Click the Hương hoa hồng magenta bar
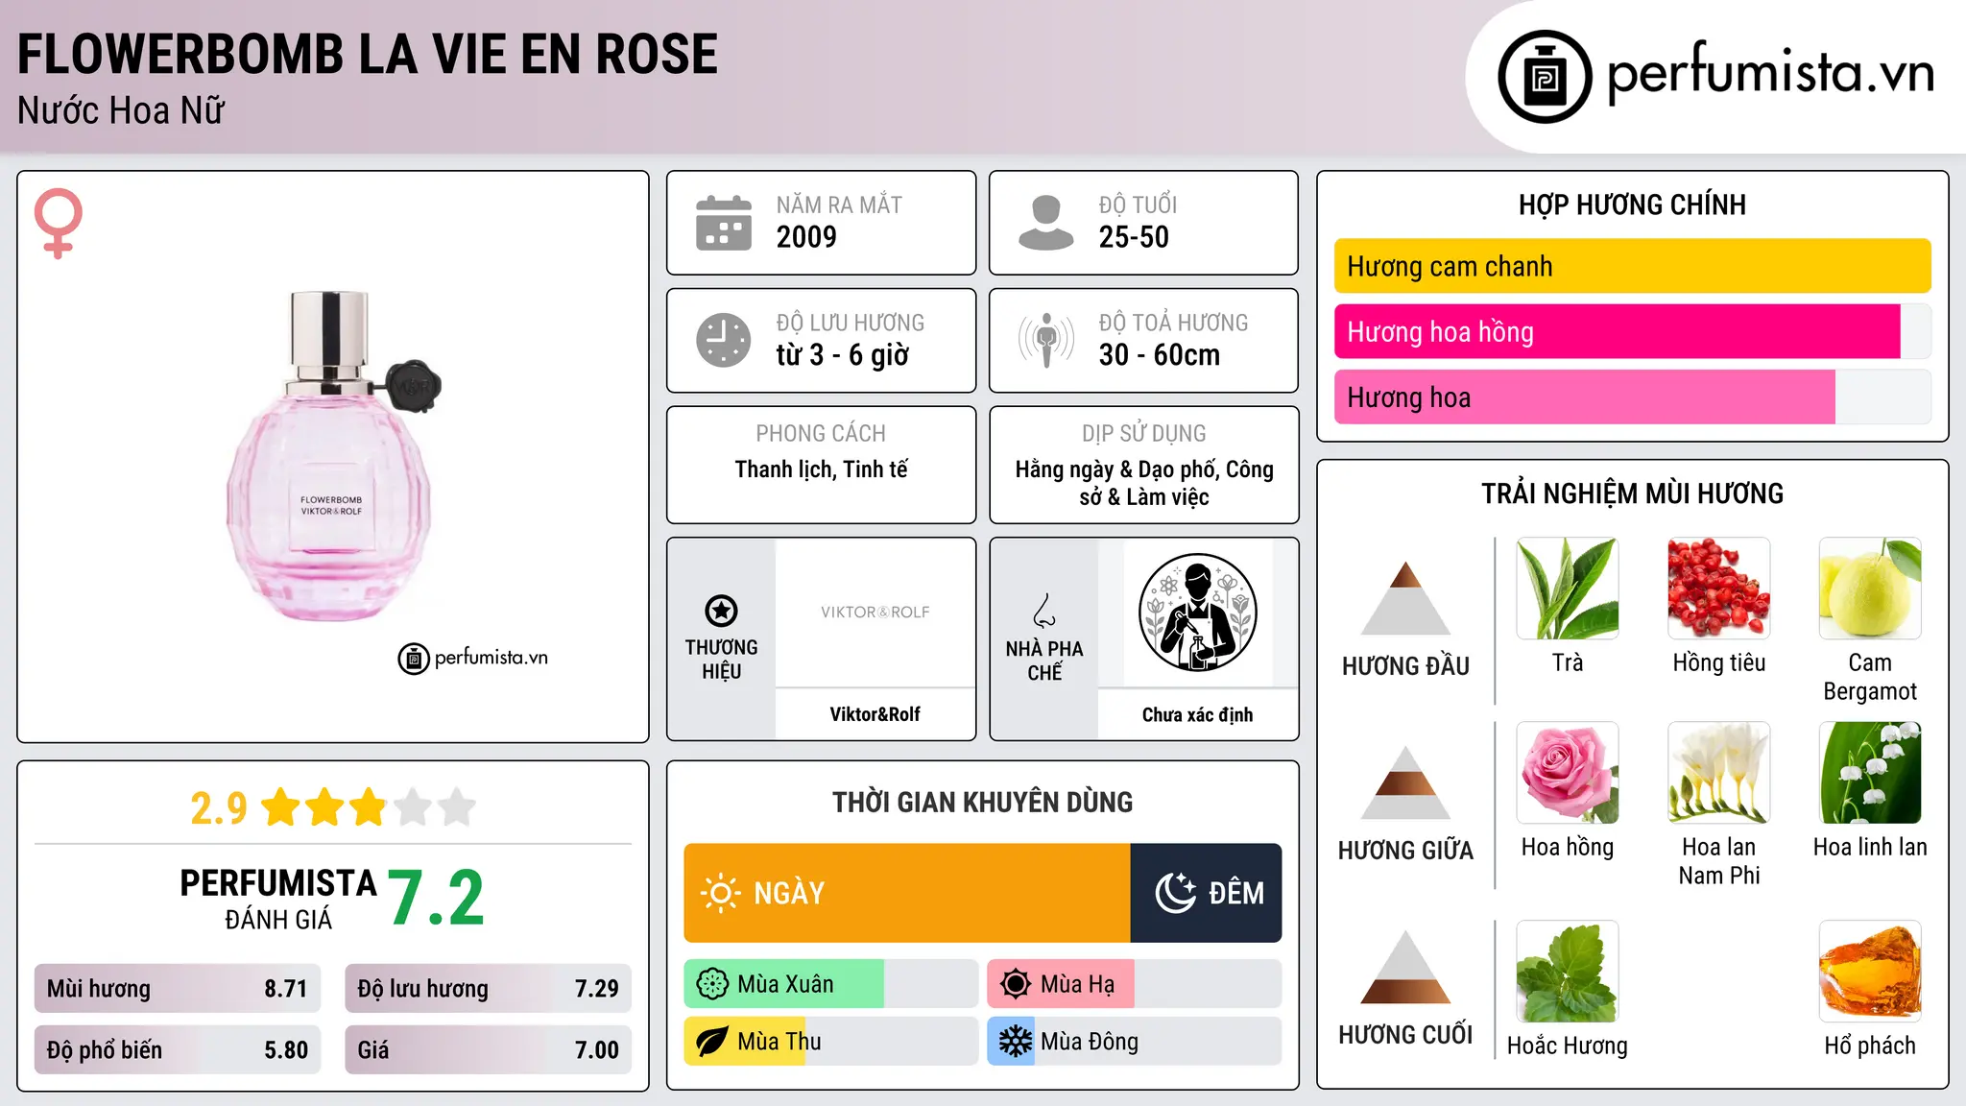The width and height of the screenshot is (1966, 1106). 1618,331
